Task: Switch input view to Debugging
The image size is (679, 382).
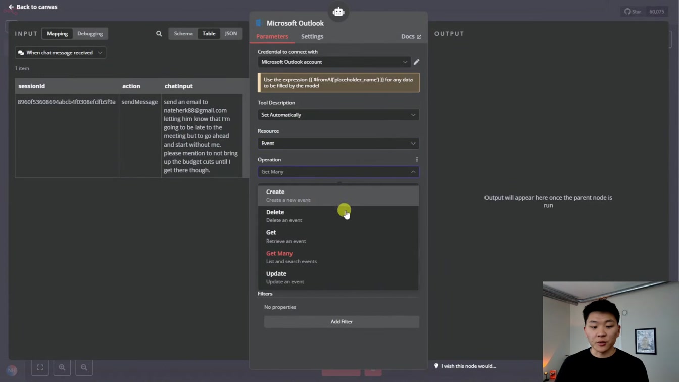Action: coord(90,34)
